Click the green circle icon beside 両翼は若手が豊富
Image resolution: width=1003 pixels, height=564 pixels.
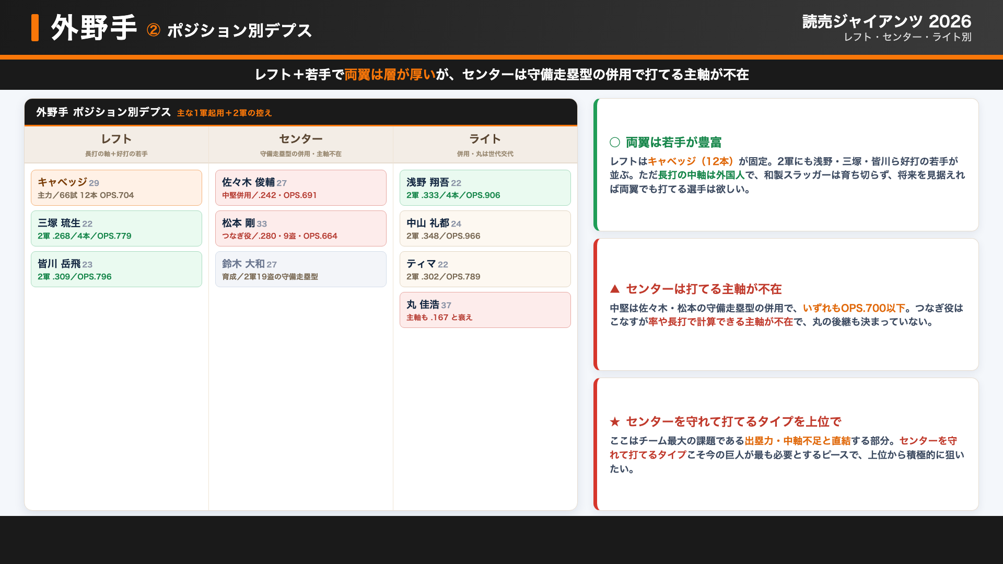click(x=615, y=142)
